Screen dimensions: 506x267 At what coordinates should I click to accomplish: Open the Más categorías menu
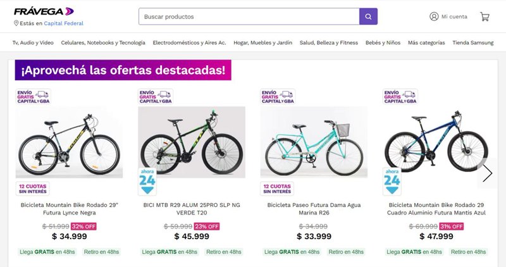[x=426, y=42]
